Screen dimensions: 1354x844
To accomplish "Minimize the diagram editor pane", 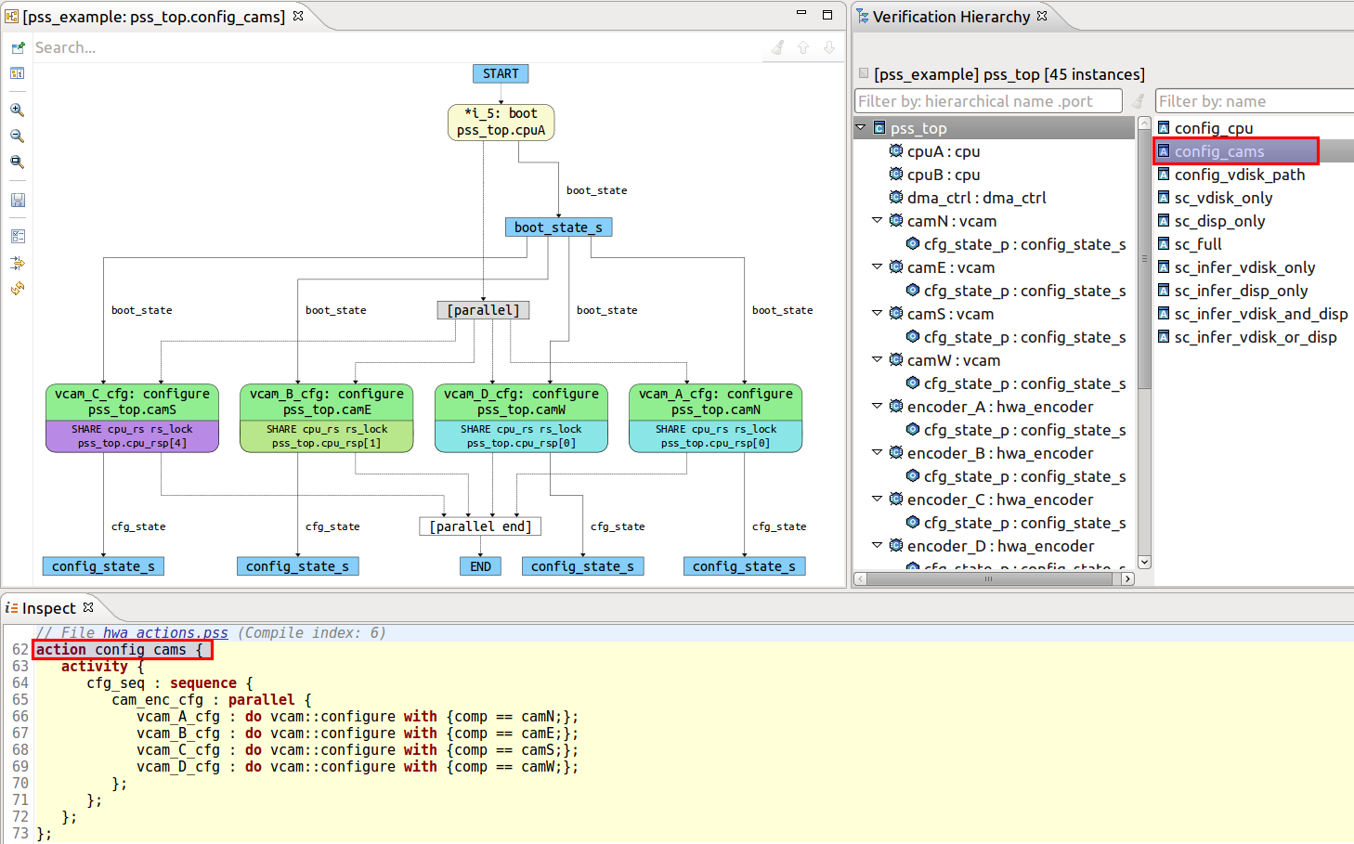I will click(801, 13).
